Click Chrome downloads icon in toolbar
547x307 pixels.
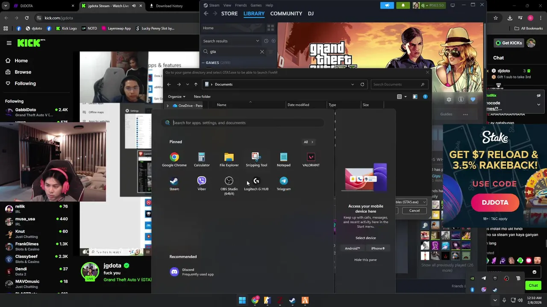pyautogui.click(x=510, y=18)
